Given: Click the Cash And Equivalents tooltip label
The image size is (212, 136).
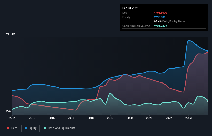Looking at the screenshot, I should click(136, 26).
